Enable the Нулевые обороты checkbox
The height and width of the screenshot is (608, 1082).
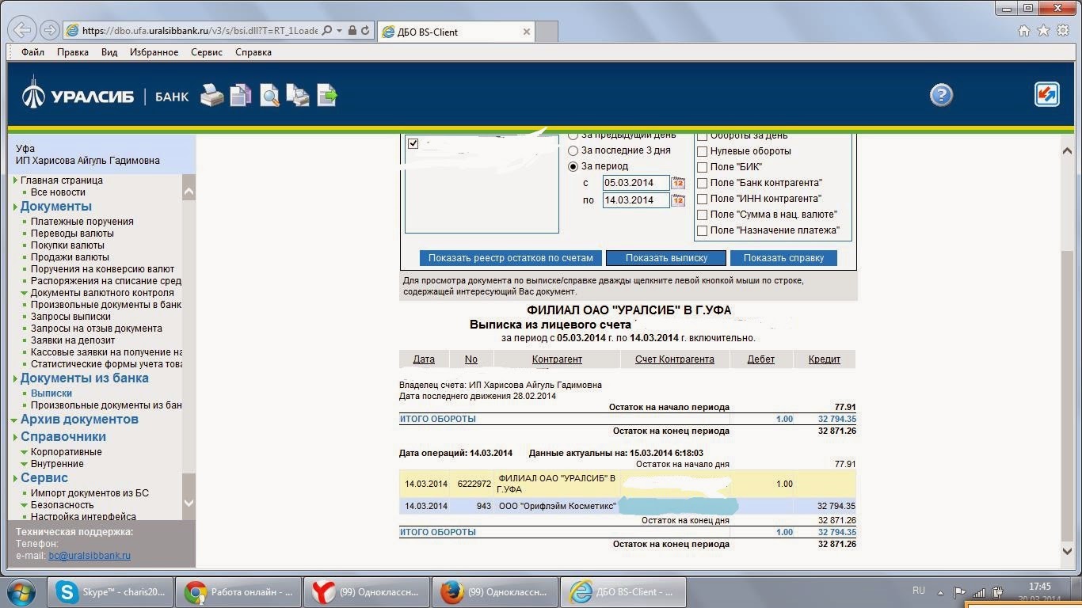click(702, 151)
